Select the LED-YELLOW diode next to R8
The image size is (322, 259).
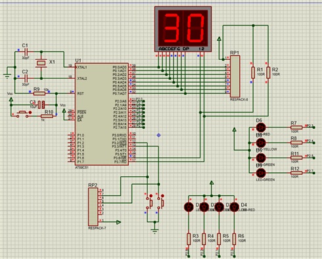pyautogui.click(x=261, y=143)
